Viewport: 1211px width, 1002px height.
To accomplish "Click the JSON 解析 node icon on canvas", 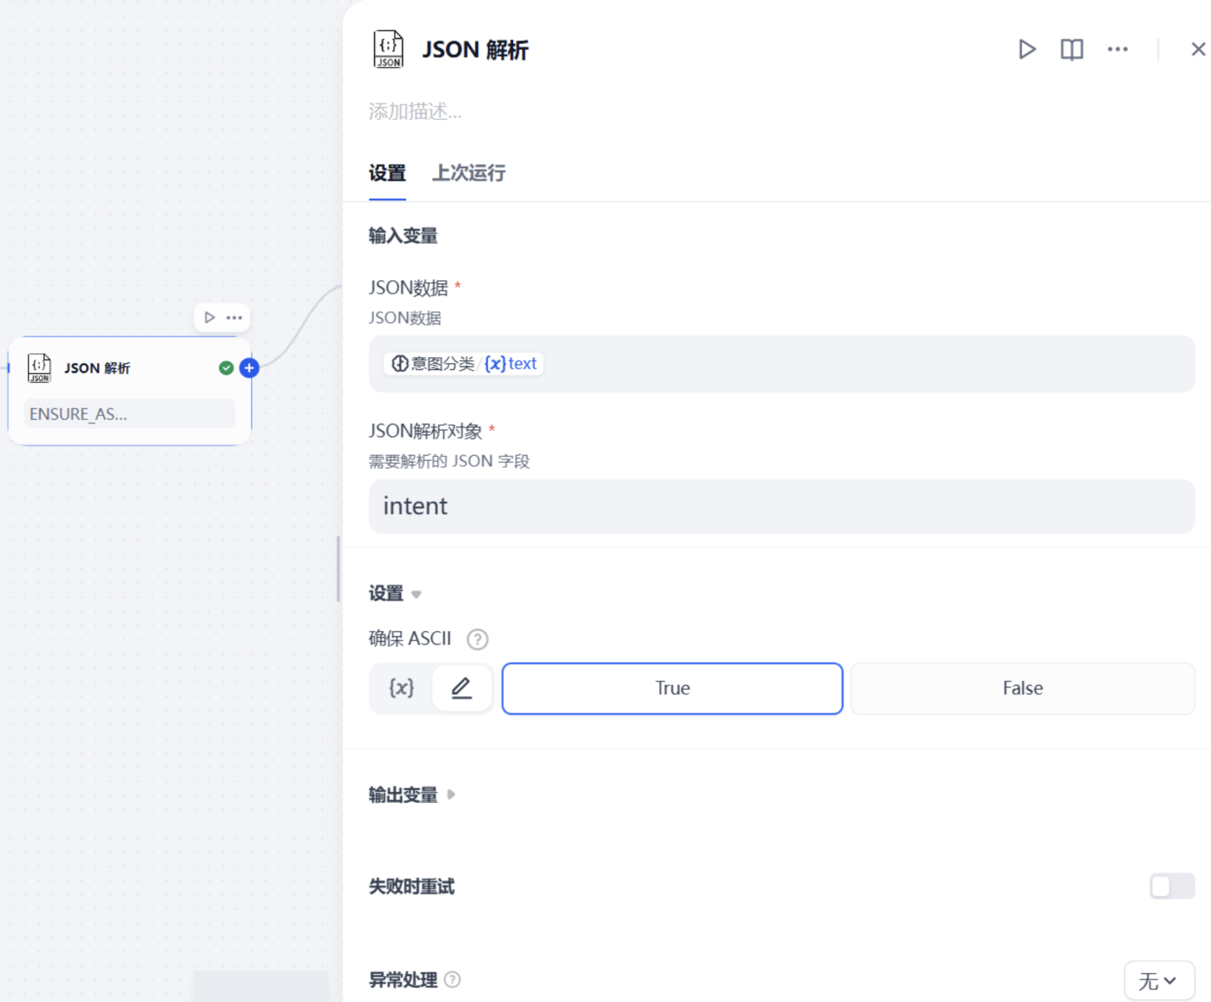I will pyautogui.click(x=40, y=368).
